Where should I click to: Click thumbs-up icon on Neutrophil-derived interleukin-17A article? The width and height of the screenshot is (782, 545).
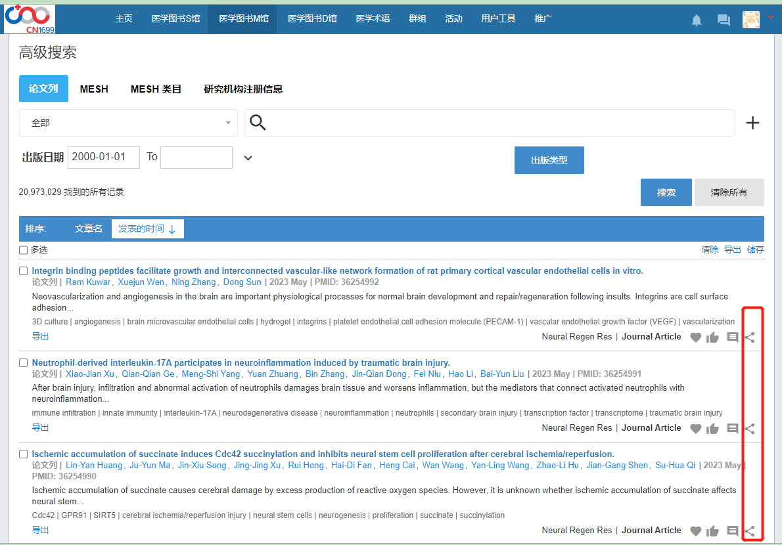click(712, 429)
